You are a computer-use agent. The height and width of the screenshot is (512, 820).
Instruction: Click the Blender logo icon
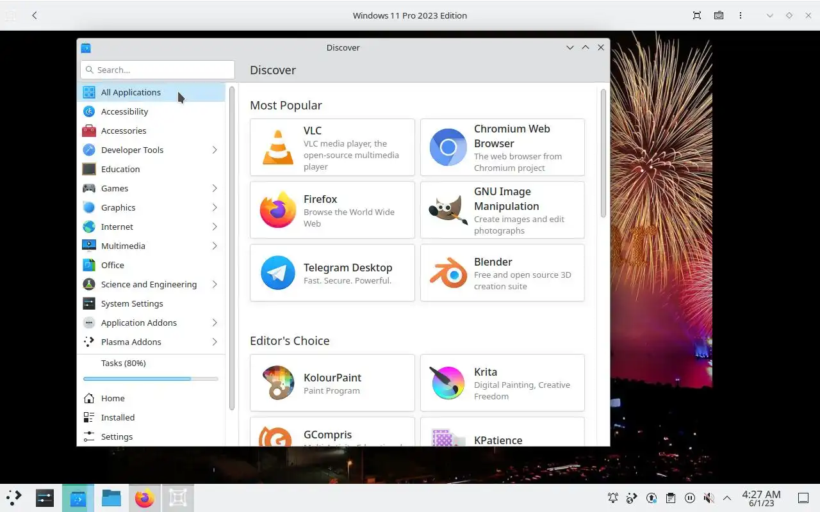tap(448, 273)
